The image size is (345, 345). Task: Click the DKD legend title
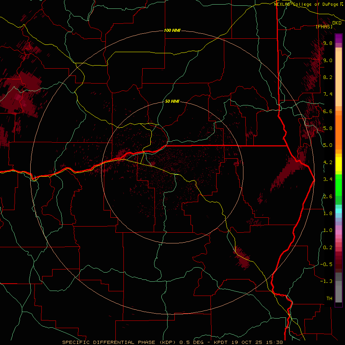[x=337, y=23]
